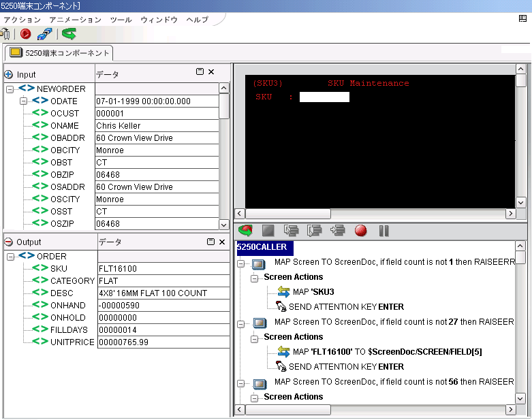532x420 pixels.
Task: Collapse the ORDER tree node
Action: coord(10,257)
